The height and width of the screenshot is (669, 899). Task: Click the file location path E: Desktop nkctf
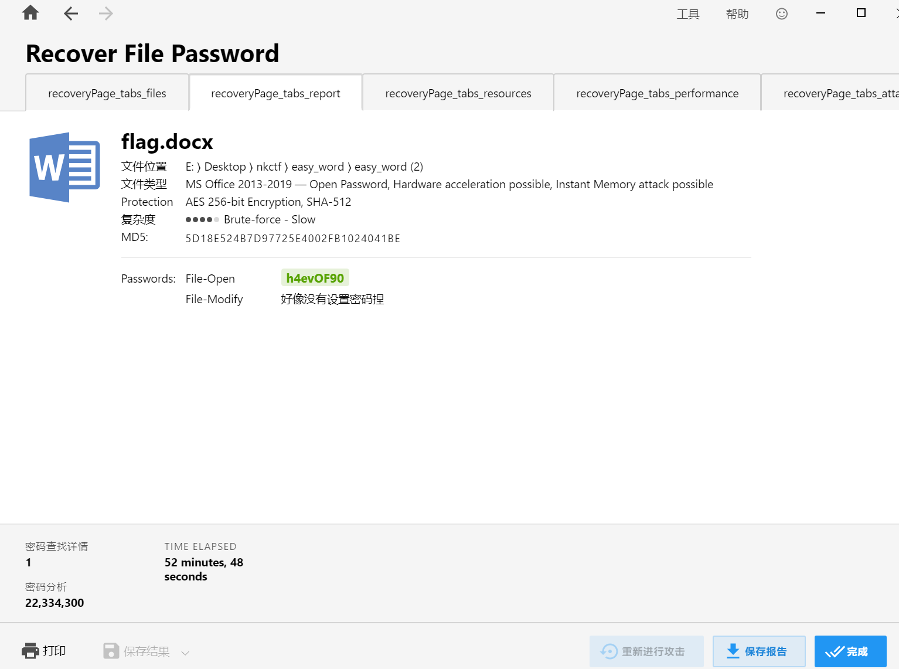click(304, 167)
